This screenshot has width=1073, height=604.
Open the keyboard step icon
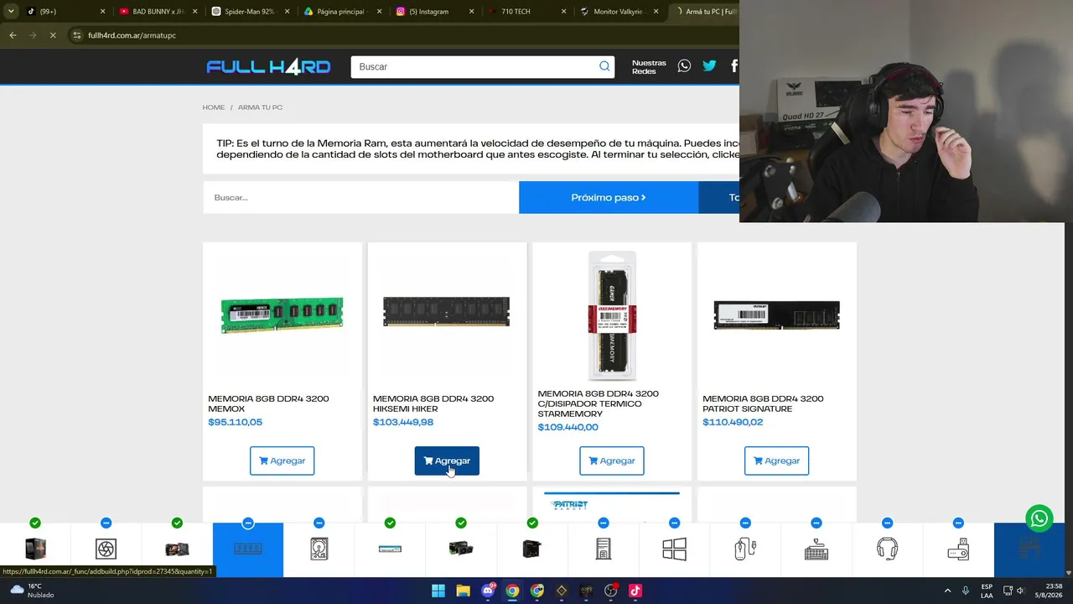(x=816, y=549)
